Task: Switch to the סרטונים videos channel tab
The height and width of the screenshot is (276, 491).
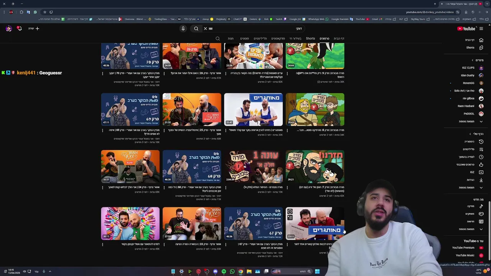Action: click(325, 38)
